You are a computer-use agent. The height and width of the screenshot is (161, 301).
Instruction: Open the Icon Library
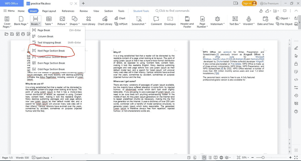coord(88,21)
